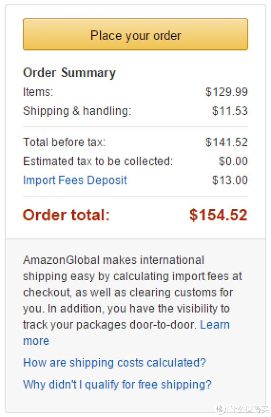Select the Estimated tax to be collected label
The height and width of the screenshot is (417, 271).
click(98, 161)
